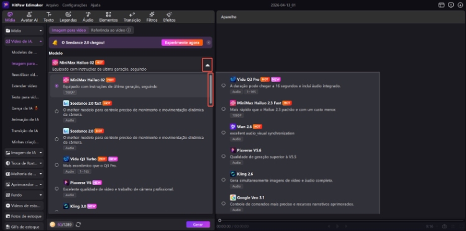Open the Efeitos tool
The image size is (466, 231).
[169, 17]
